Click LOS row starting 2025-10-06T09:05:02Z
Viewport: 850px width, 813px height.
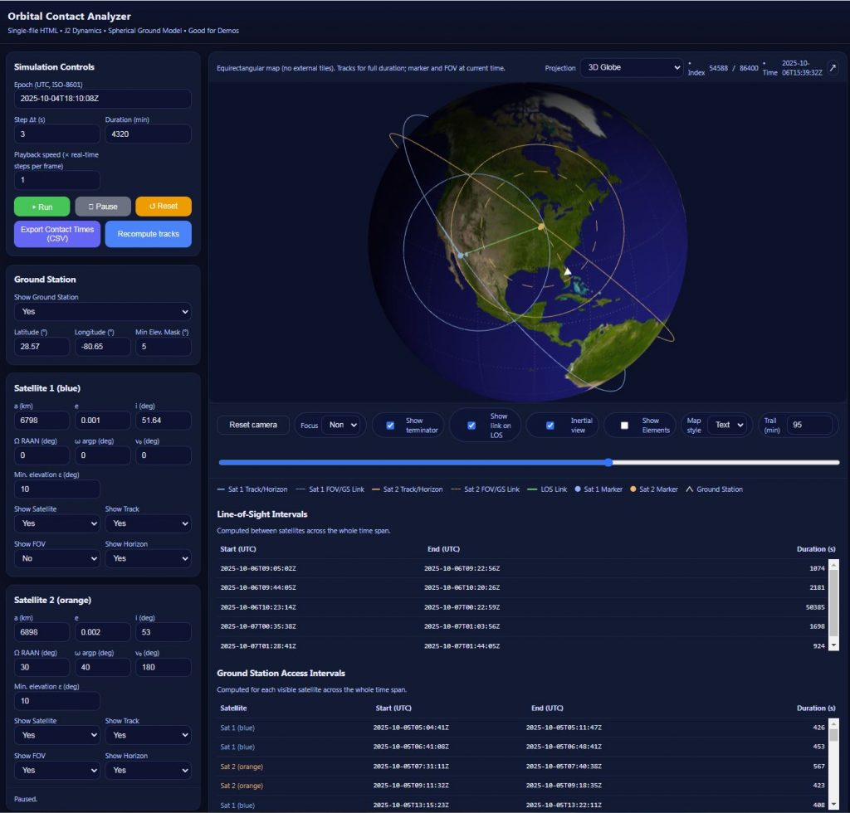(x=523, y=569)
